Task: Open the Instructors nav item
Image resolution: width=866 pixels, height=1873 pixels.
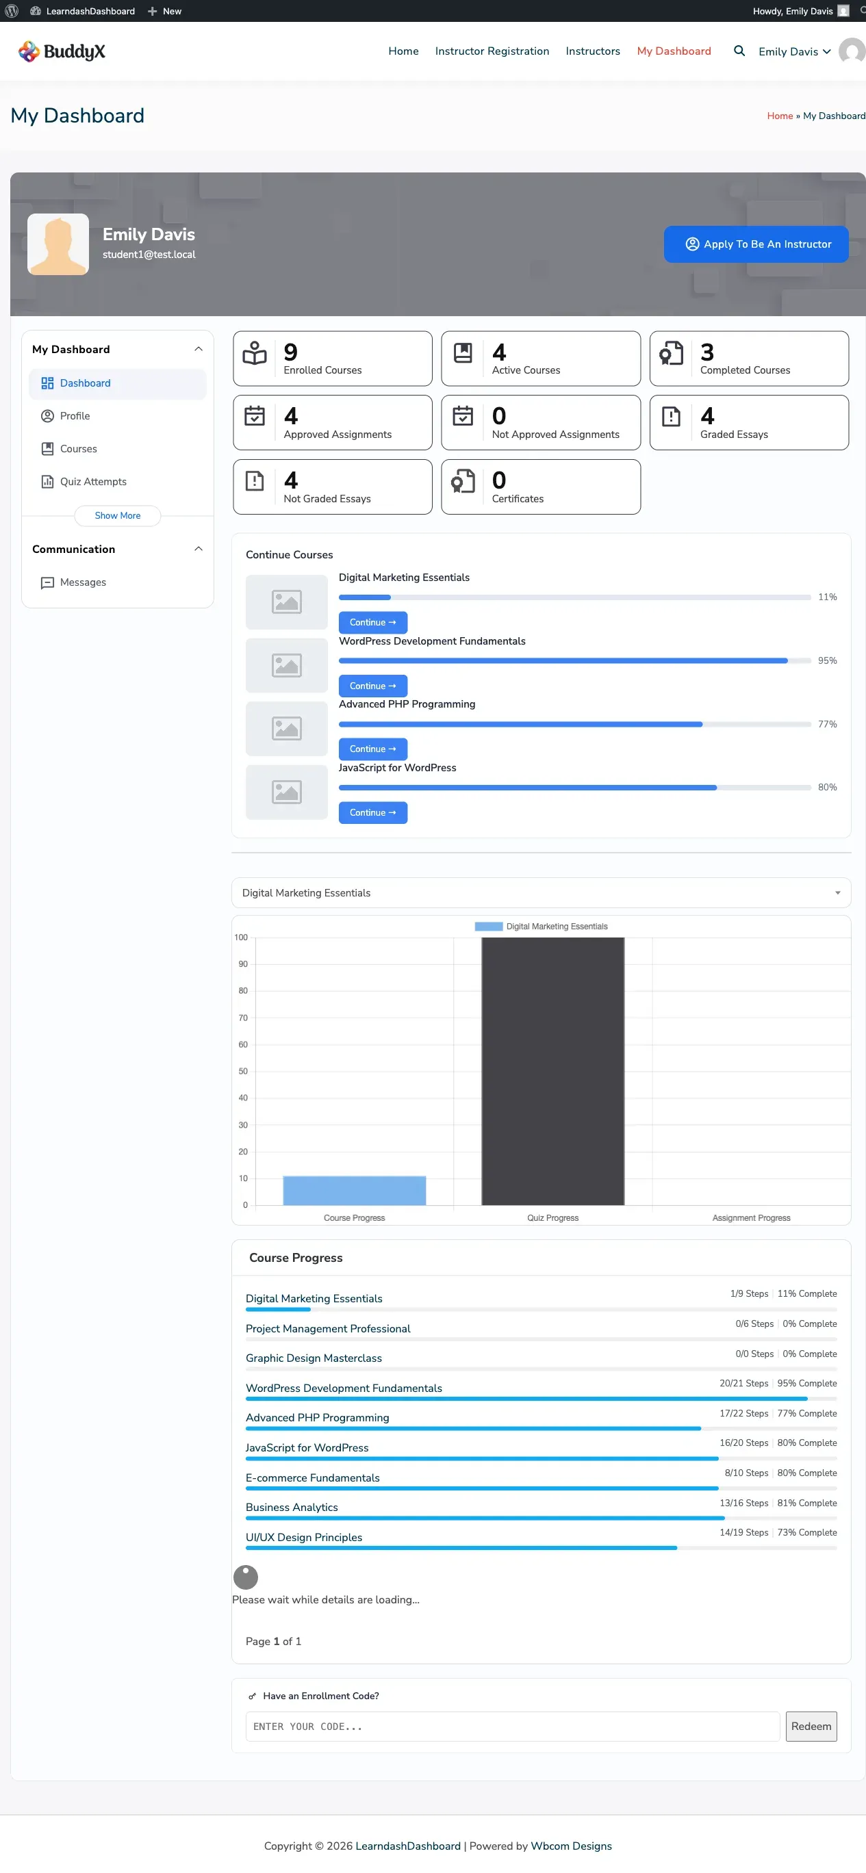Action: (x=593, y=51)
